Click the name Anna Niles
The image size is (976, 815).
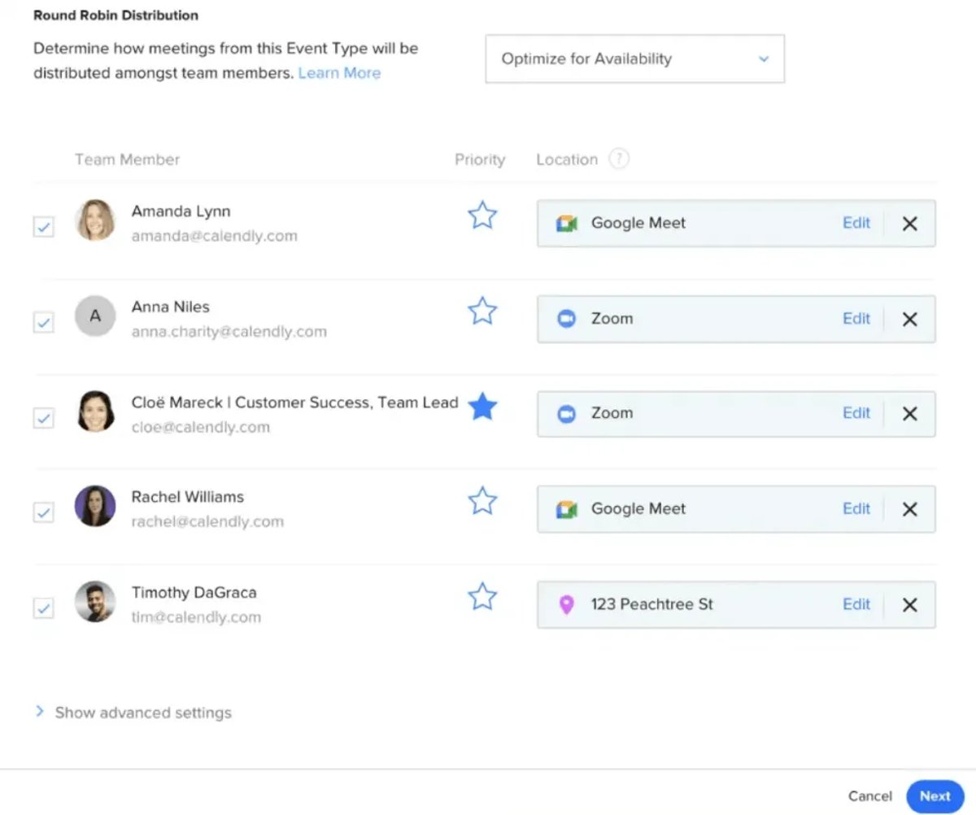coord(171,307)
